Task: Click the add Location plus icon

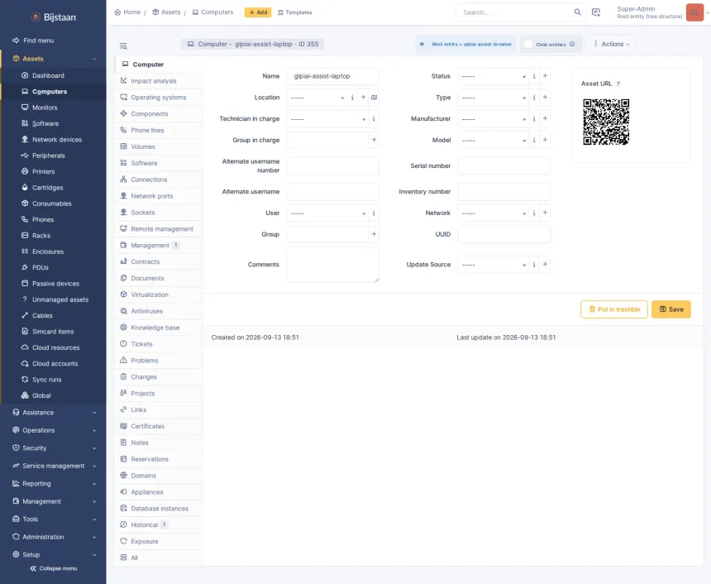Action: [x=363, y=97]
